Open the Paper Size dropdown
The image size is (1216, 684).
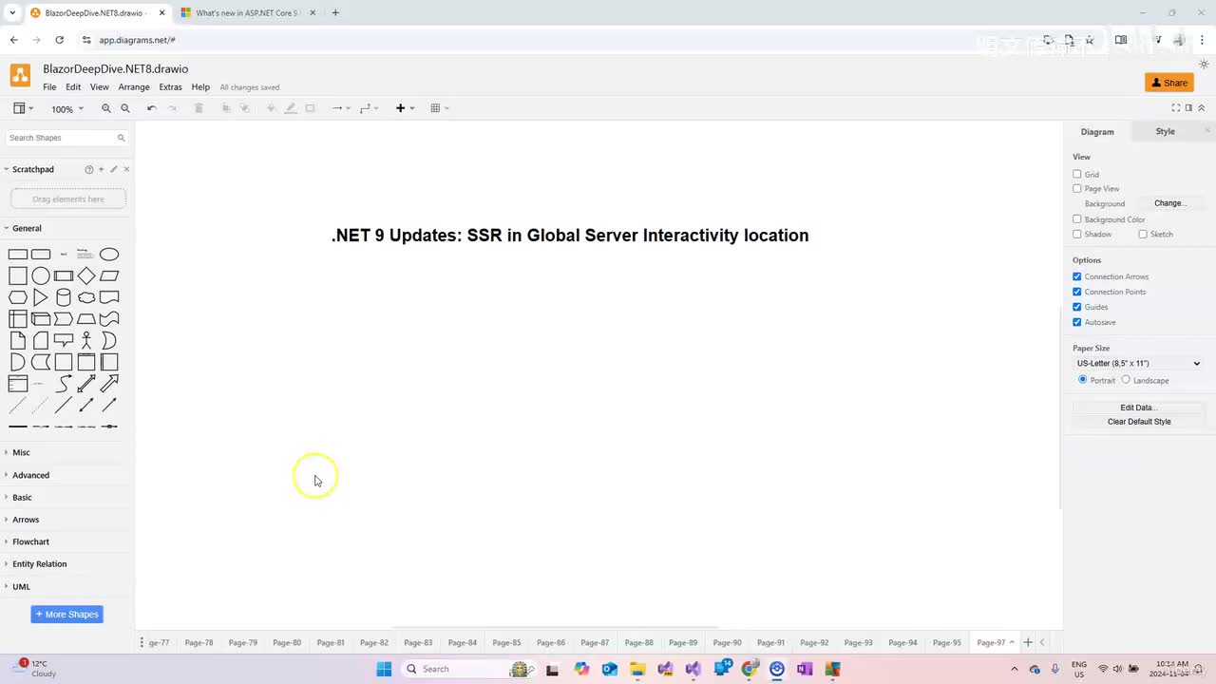click(1138, 363)
